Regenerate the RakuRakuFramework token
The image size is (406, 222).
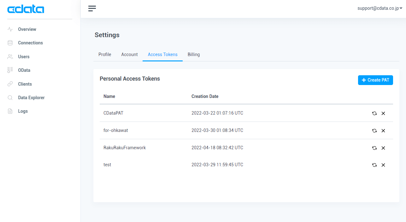[x=374, y=148]
